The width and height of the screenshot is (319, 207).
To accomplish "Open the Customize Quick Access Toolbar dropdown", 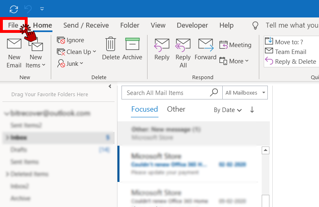I will click(x=42, y=9).
